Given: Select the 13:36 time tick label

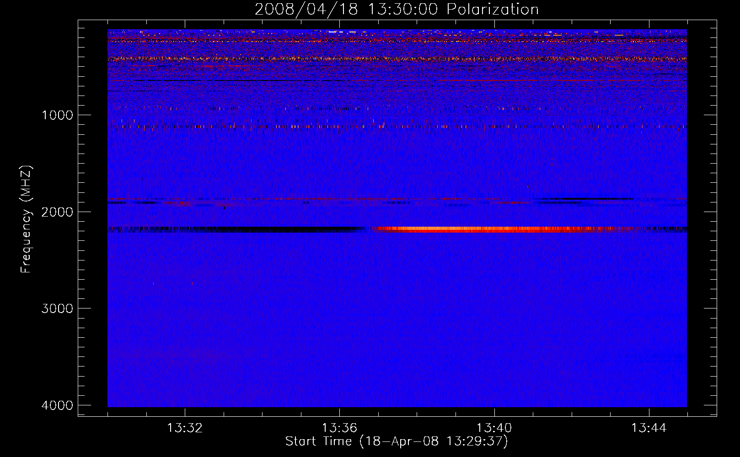Looking at the screenshot, I should [x=339, y=428].
